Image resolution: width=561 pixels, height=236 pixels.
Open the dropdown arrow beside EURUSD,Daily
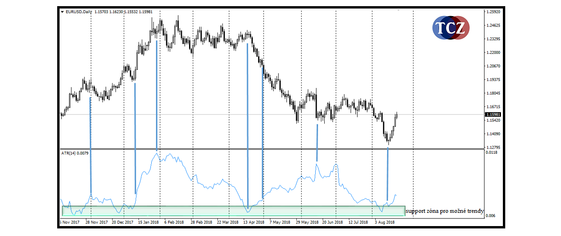point(62,12)
